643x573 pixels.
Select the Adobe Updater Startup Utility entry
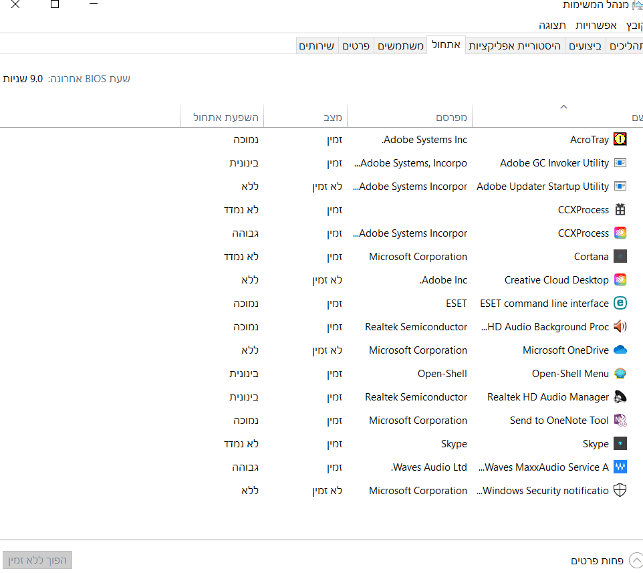543,187
